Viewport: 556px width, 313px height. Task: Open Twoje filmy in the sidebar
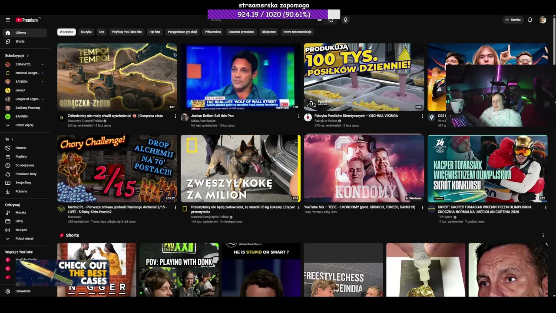pyautogui.click(x=25, y=183)
